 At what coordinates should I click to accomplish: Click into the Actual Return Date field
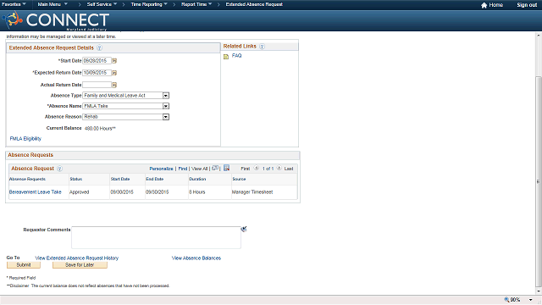coord(97,85)
